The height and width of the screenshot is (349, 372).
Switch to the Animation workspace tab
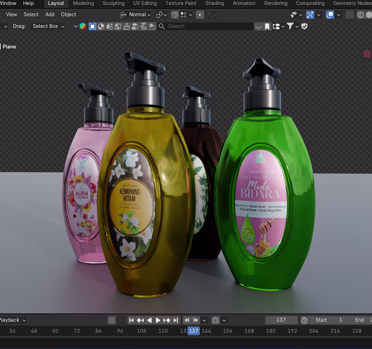244,3
